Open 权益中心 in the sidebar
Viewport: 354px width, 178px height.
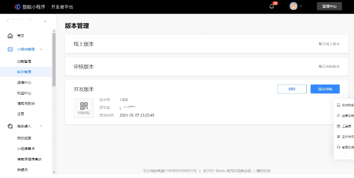24,93
